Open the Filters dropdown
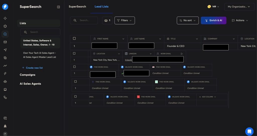257x136 pixels. pyautogui.click(x=125, y=21)
